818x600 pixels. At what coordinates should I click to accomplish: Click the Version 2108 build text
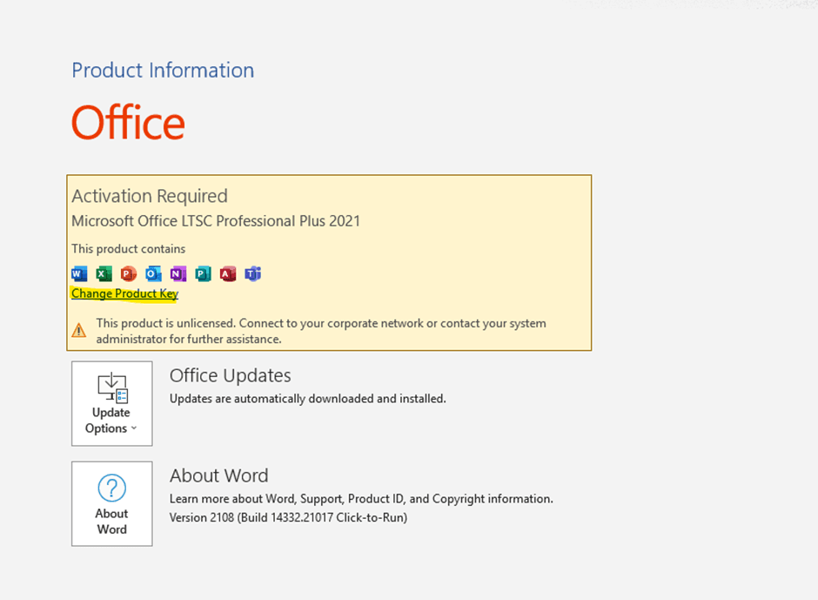click(288, 517)
